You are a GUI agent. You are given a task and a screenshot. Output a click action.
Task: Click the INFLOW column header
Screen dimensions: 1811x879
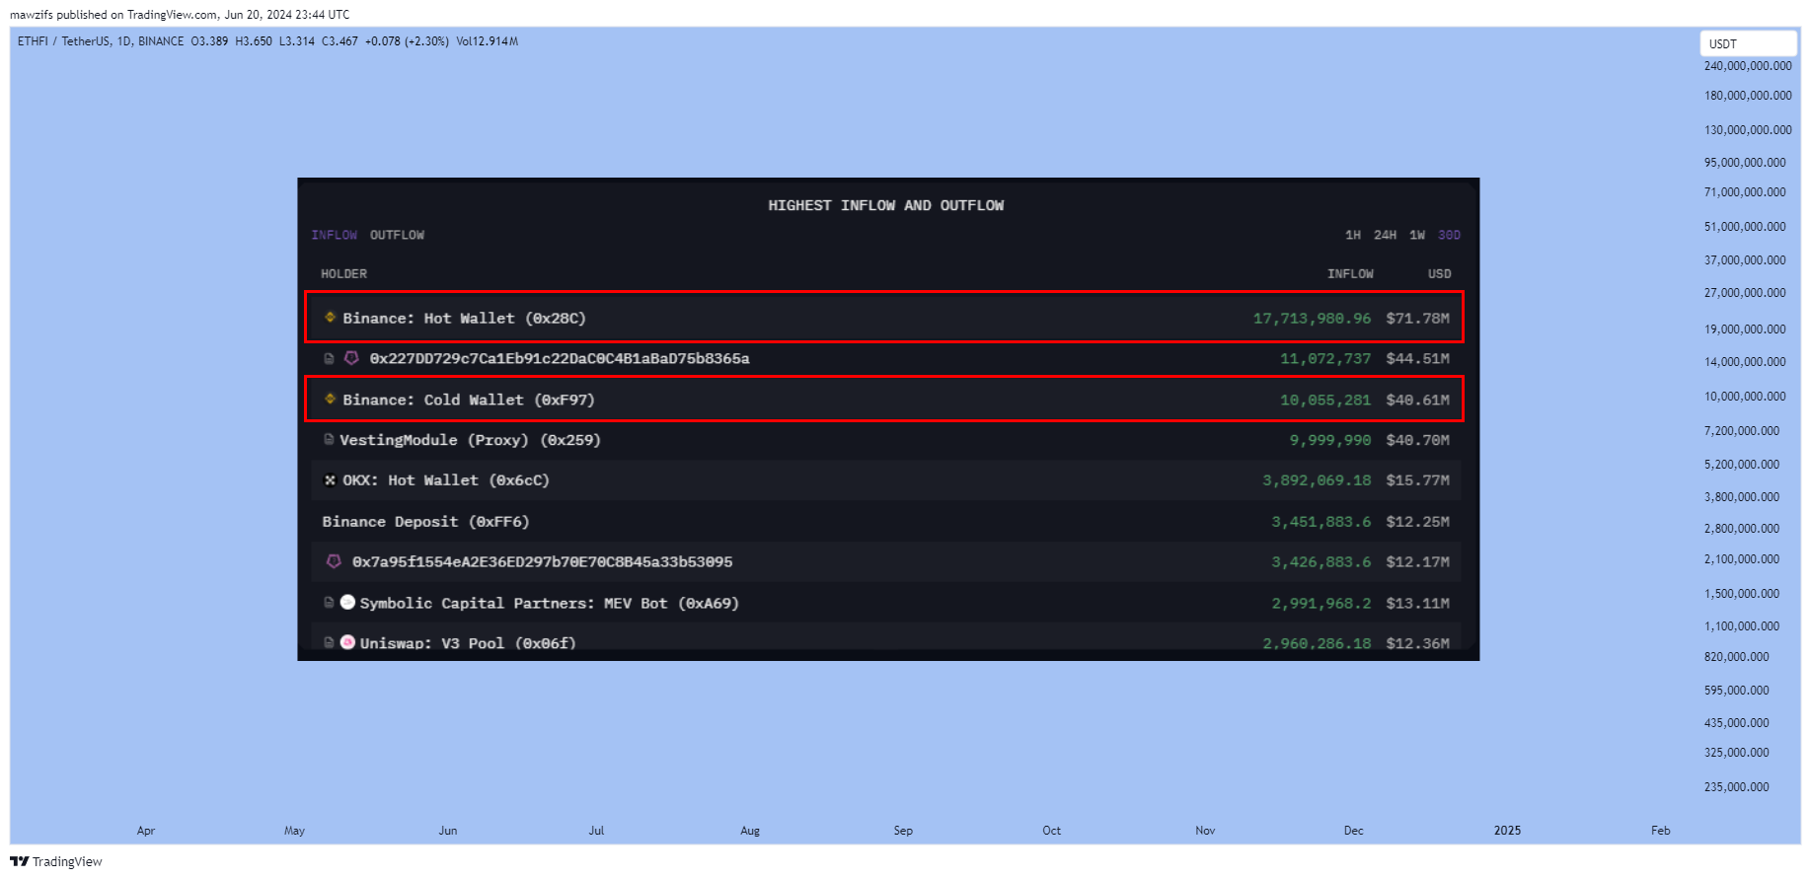tap(1350, 273)
